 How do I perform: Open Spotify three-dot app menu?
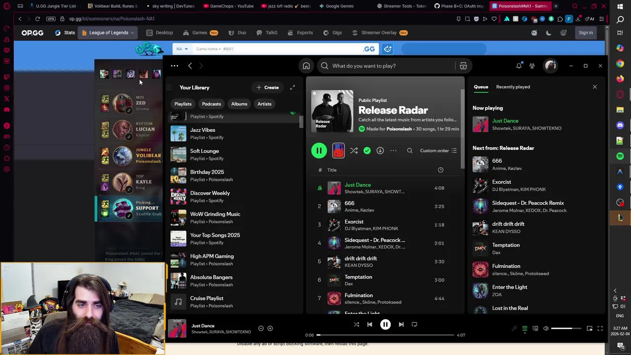pyautogui.click(x=175, y=66)
